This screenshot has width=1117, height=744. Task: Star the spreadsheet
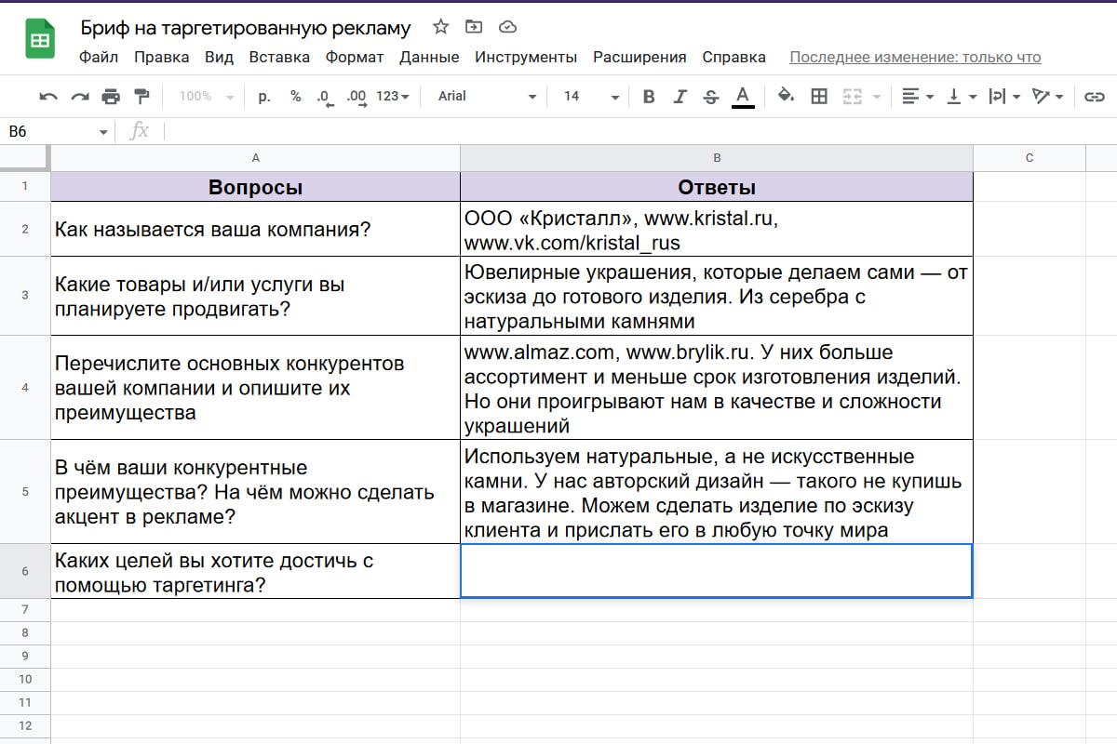pyautogui.click(x=439, y=27)
